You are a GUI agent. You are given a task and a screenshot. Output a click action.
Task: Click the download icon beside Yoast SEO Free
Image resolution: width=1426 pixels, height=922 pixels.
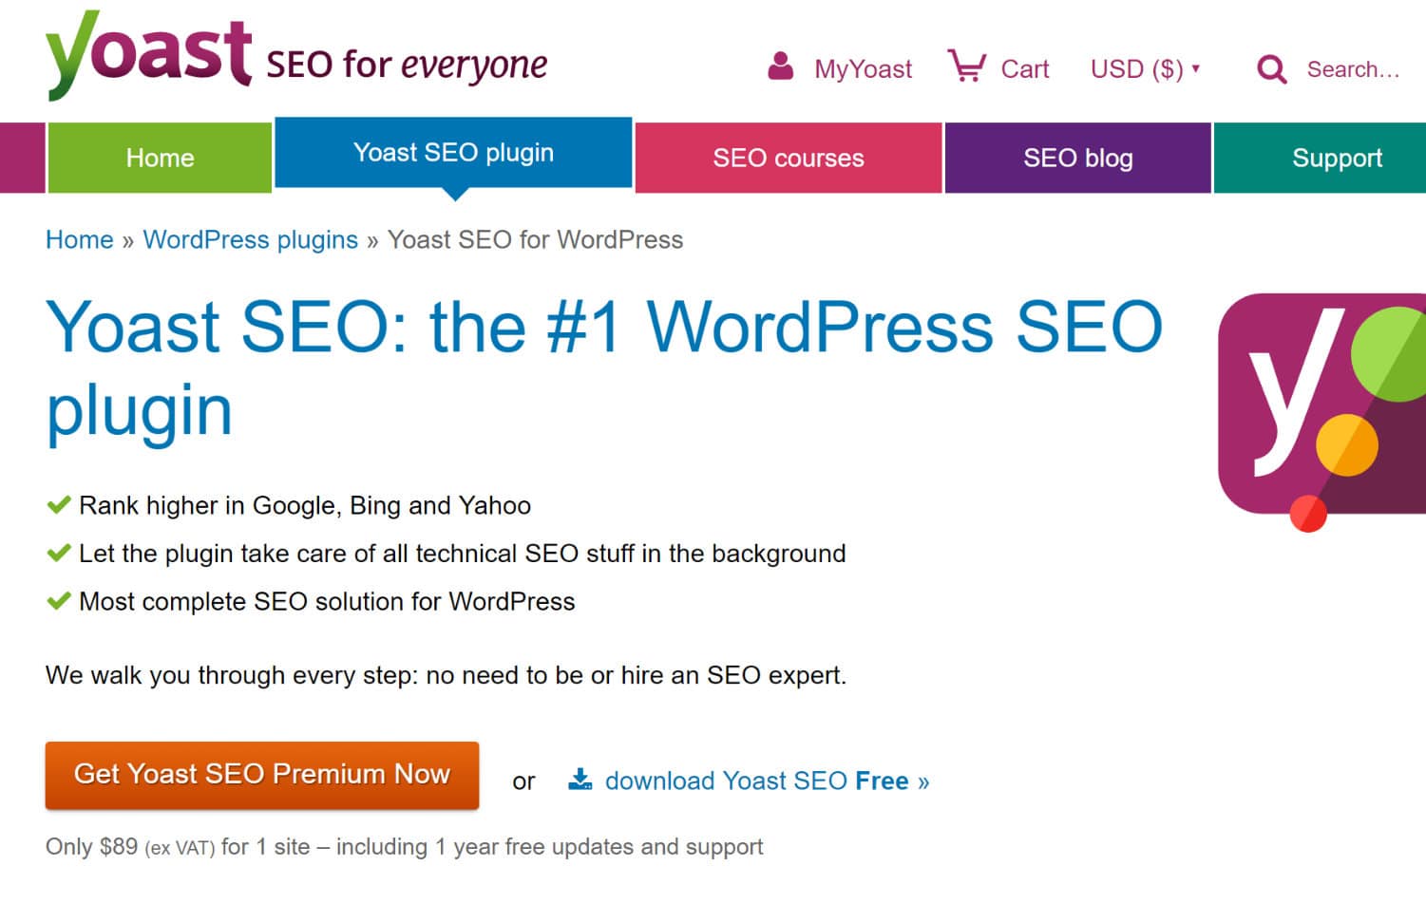[580, 779]
